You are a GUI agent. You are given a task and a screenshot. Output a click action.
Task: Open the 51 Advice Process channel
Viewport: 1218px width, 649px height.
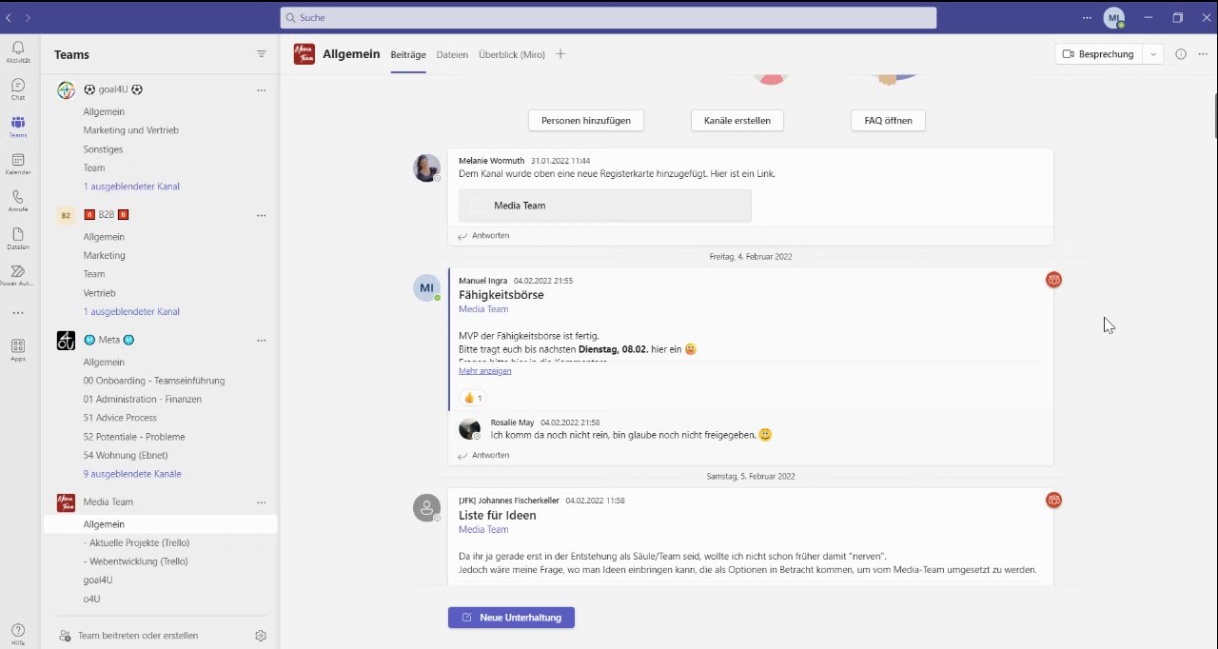point(120,418)
